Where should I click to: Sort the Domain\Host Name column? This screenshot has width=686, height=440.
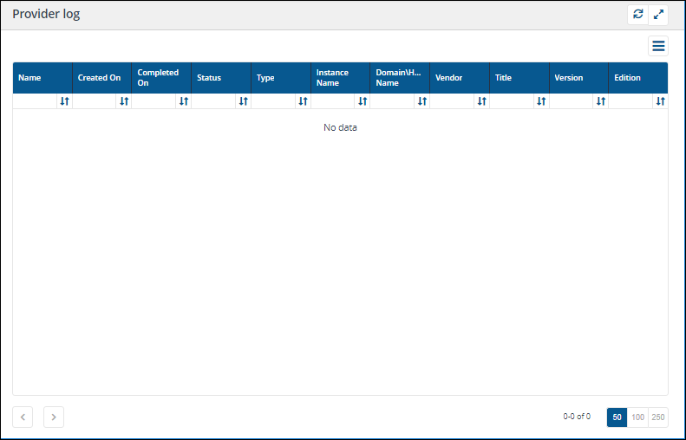[x=421, y=101]
